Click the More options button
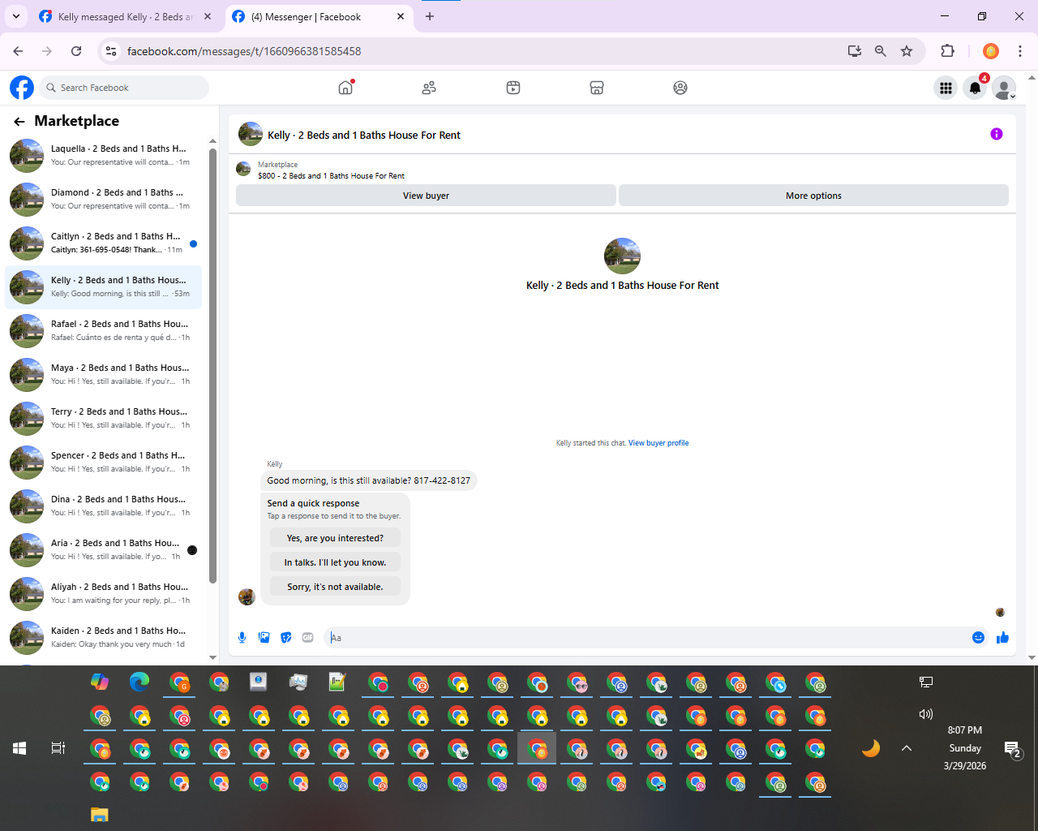Viewport: 1038px width, 831px height. coord(813,196)
